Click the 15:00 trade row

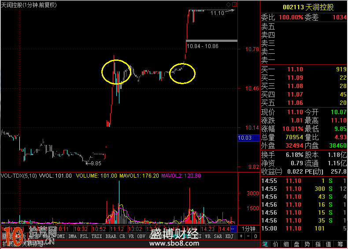304,229
